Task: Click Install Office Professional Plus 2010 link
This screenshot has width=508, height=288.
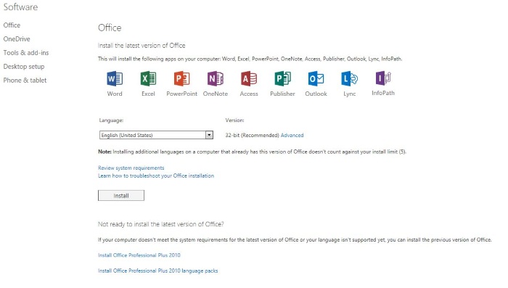Action: pos(139,255)
